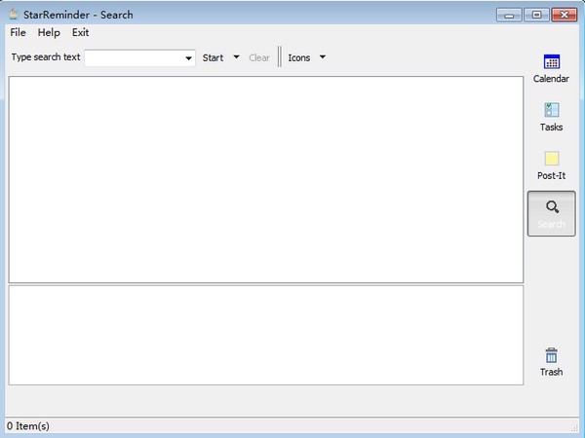Open the Post-It notes panel

point(551,164)
